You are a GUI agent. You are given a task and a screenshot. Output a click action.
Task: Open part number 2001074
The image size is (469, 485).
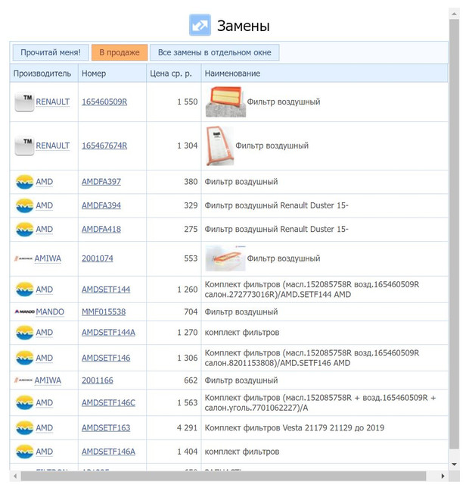[98, 258]
